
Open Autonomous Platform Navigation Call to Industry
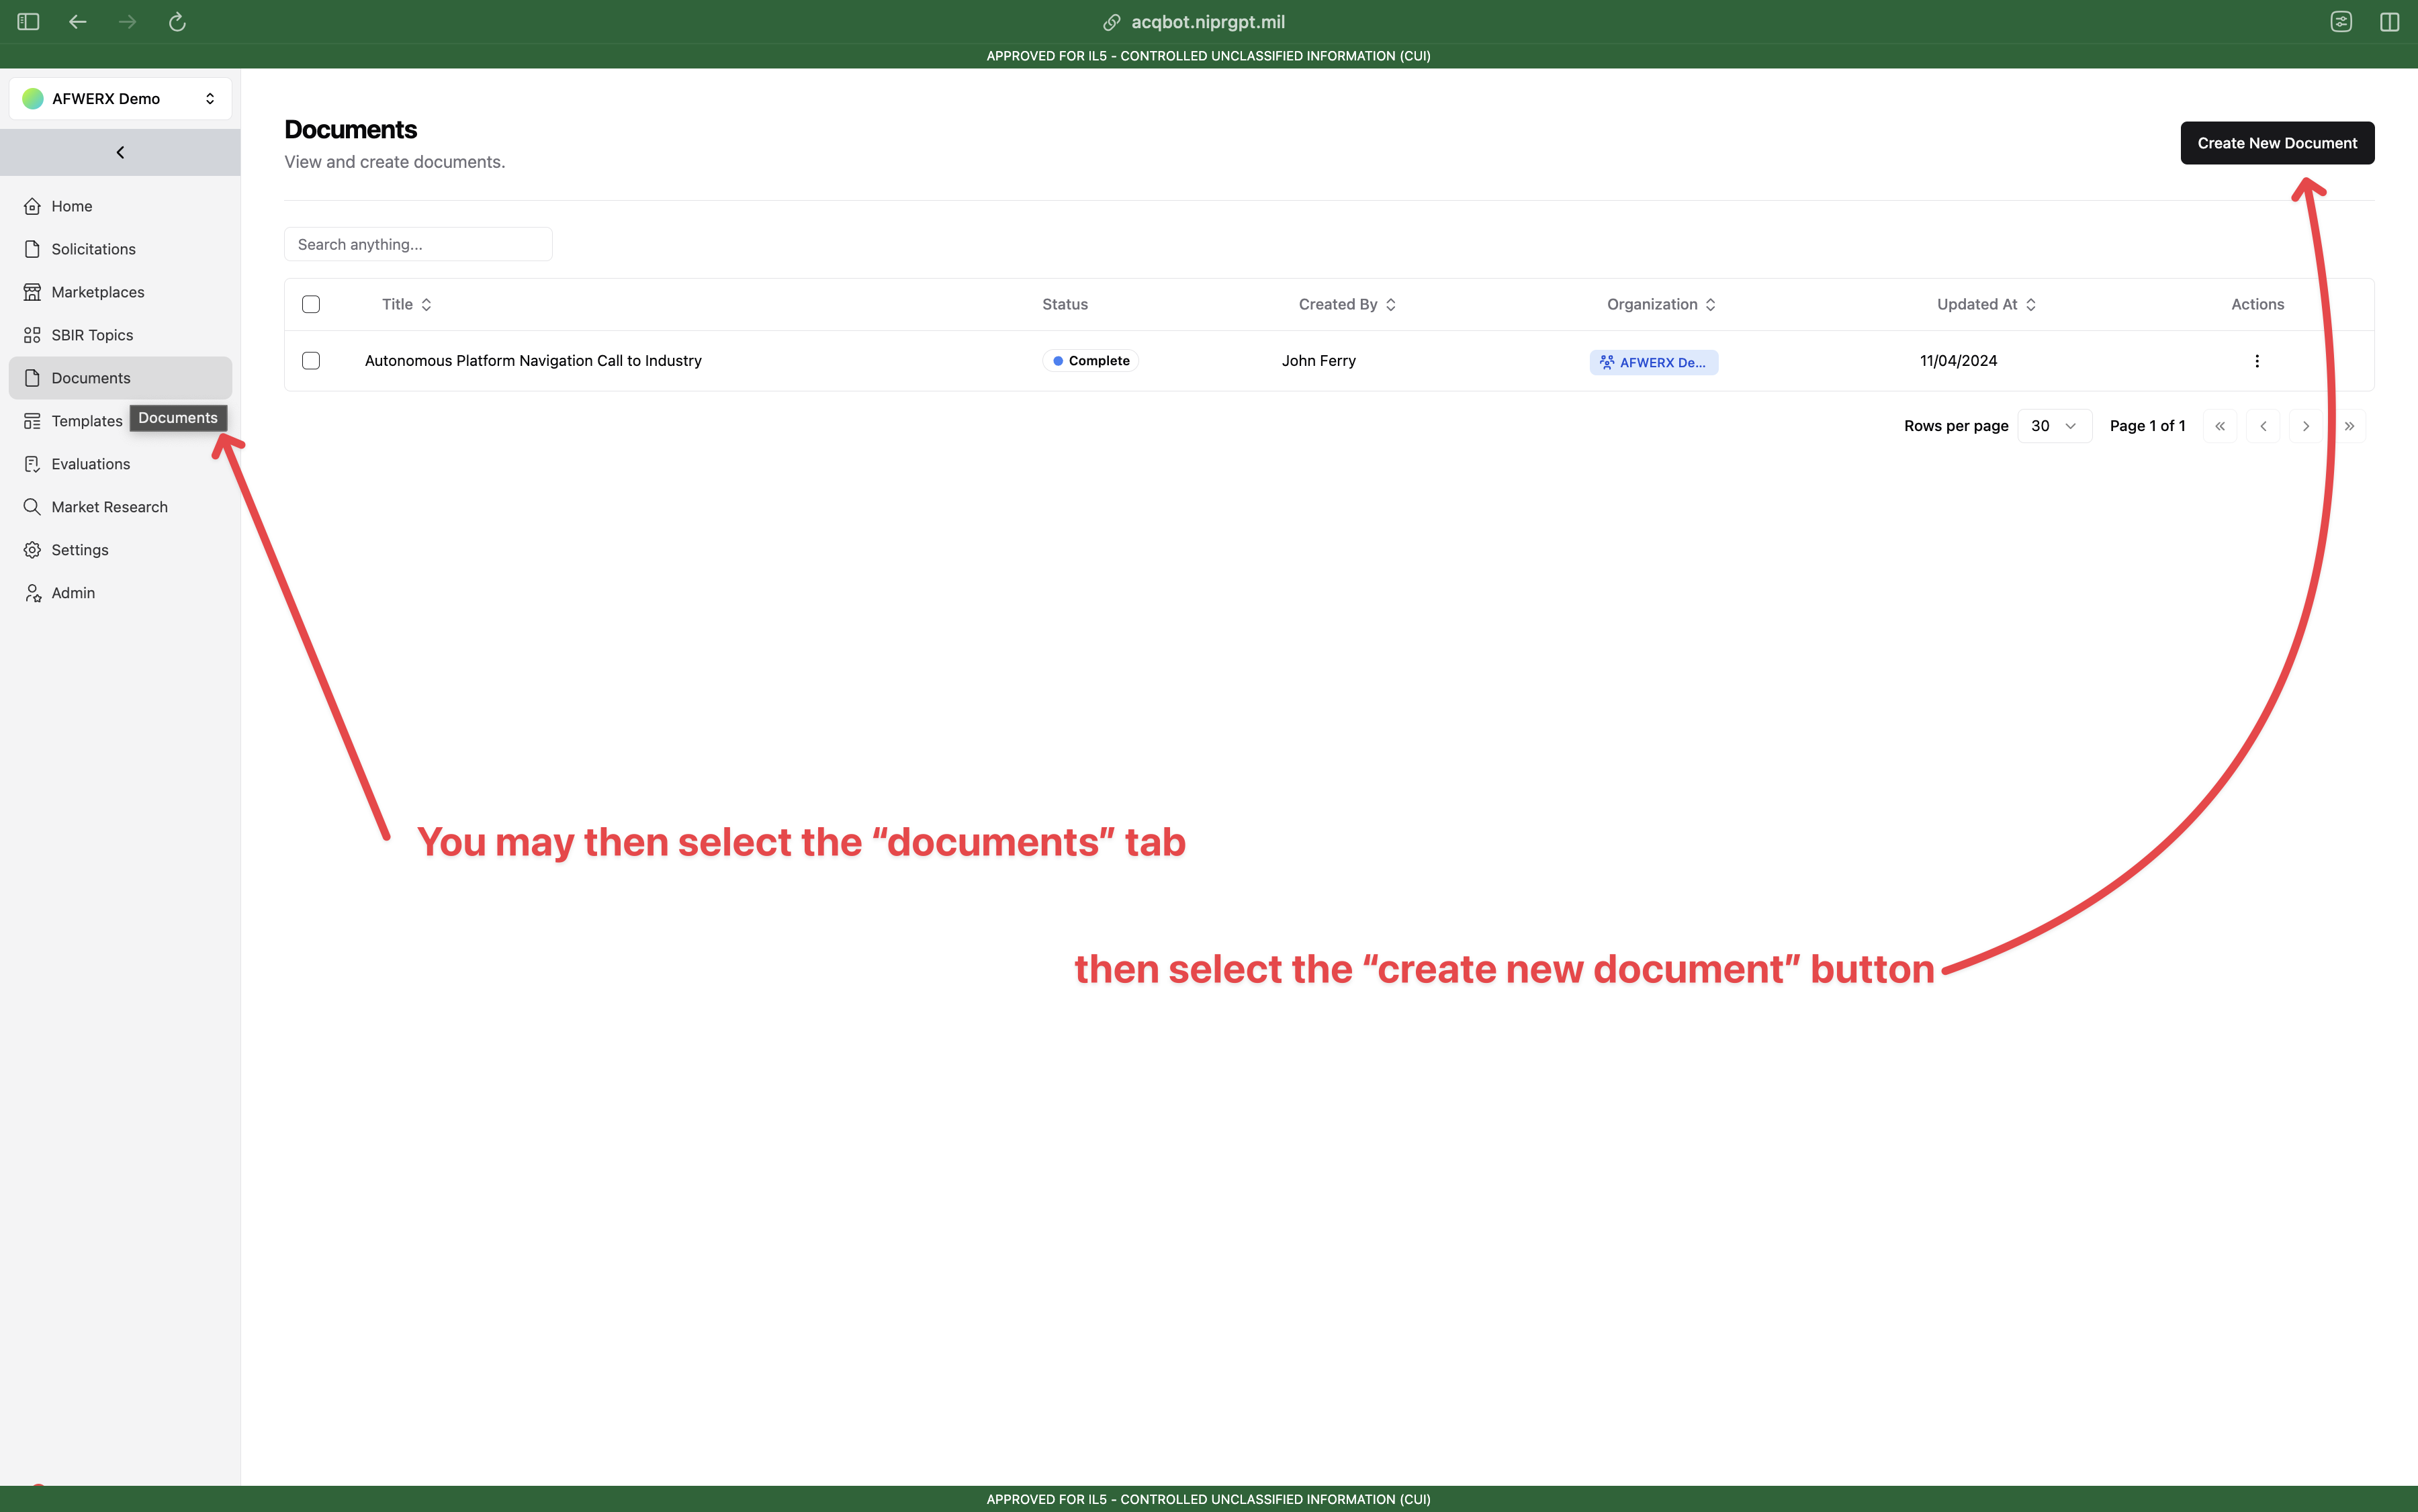click(533, 360)
